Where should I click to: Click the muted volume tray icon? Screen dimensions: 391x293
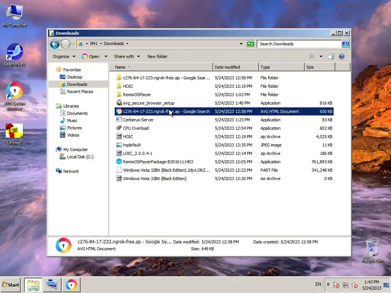tap(354, 285)
